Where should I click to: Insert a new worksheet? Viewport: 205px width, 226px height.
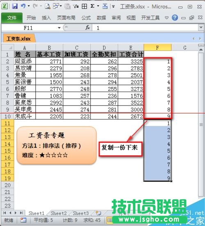pos(98,213)
